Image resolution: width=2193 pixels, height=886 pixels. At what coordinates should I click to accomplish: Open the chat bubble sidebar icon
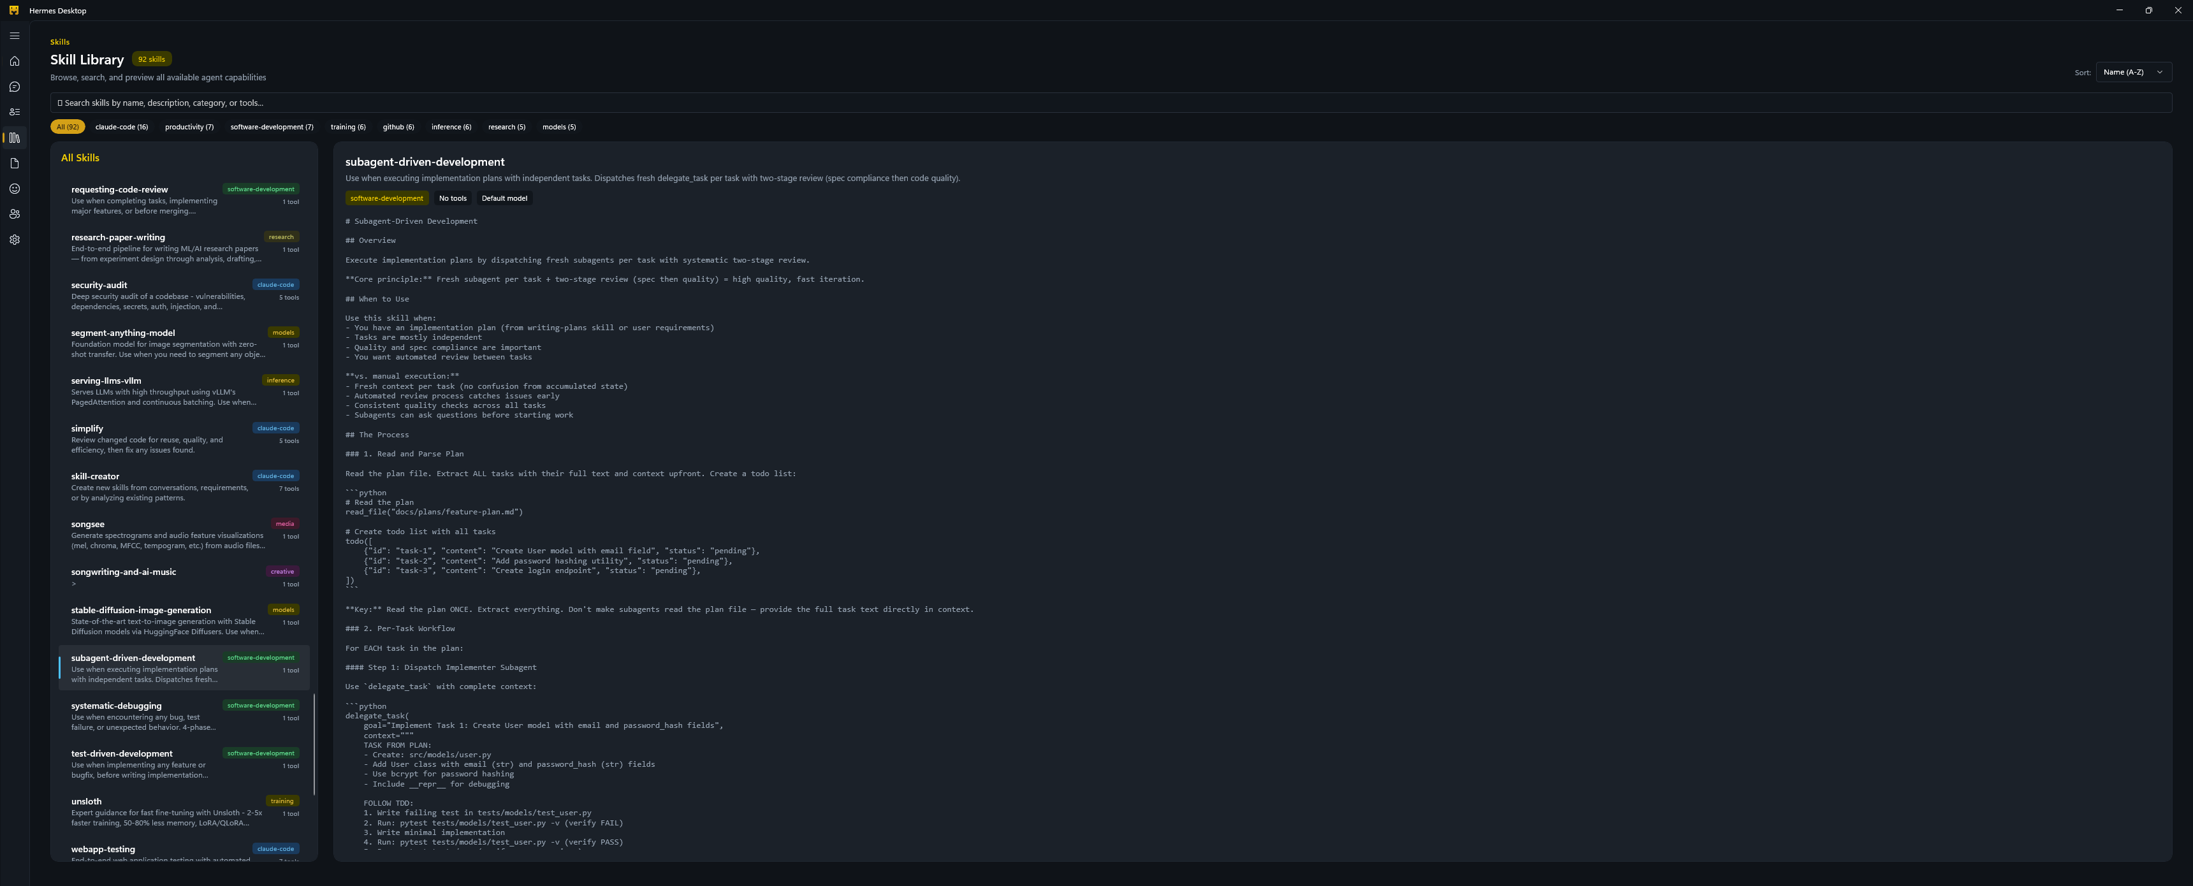click(15, 87)
